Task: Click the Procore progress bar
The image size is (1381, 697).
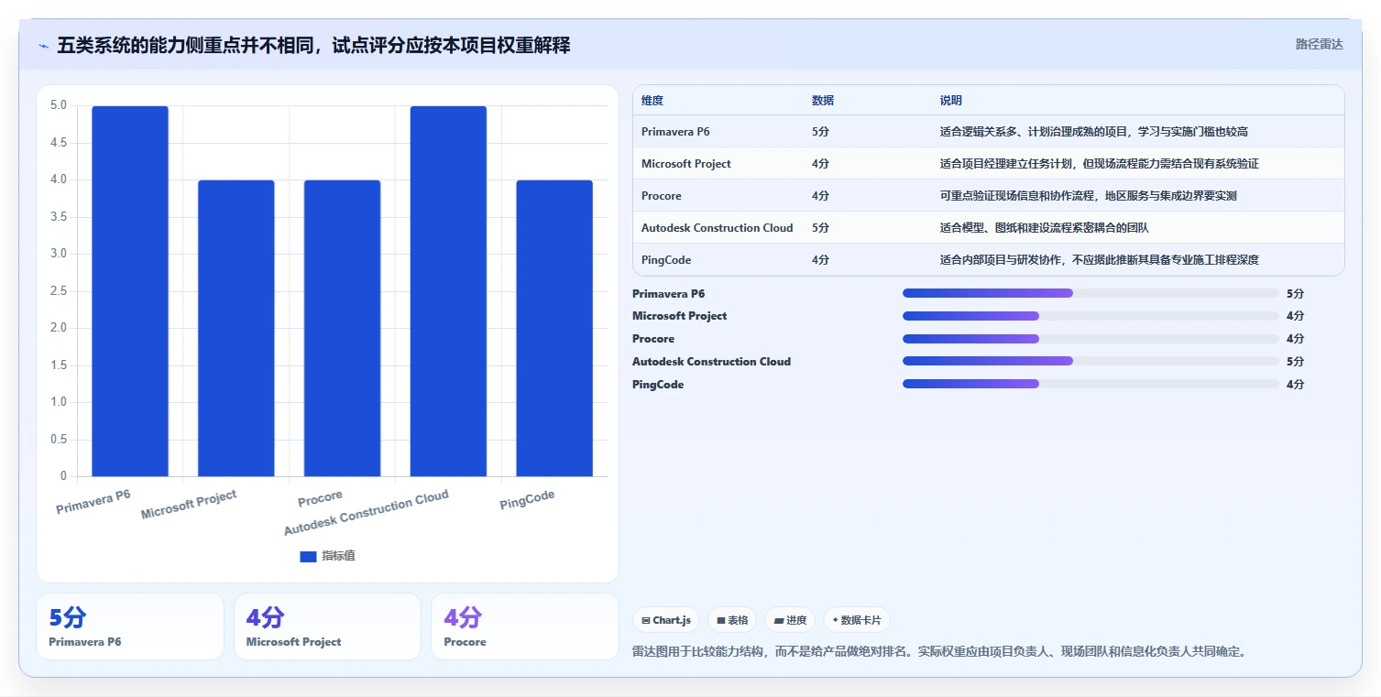Action: pyautogui.click(x=1091, y=339)
